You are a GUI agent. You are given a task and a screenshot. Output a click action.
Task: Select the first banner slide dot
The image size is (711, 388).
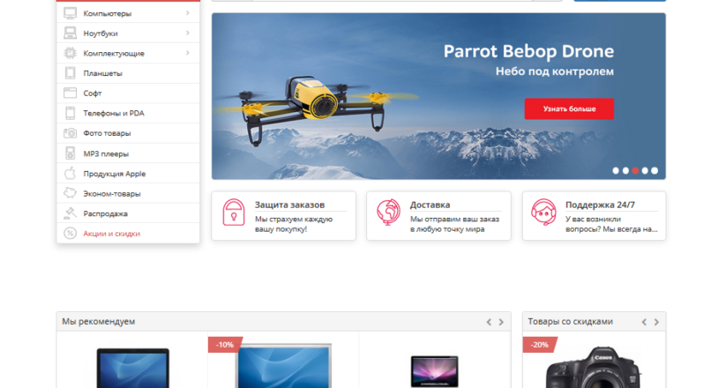point(616,170)
